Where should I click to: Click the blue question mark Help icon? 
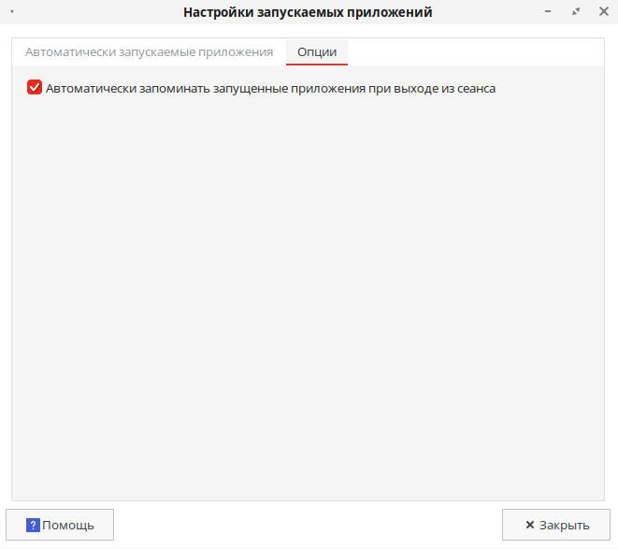[x=33, y=525]
